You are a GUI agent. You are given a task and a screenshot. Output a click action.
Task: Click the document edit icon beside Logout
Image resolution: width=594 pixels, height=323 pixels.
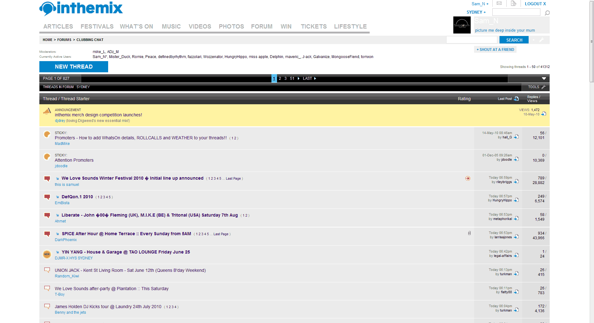coord(513,3)
